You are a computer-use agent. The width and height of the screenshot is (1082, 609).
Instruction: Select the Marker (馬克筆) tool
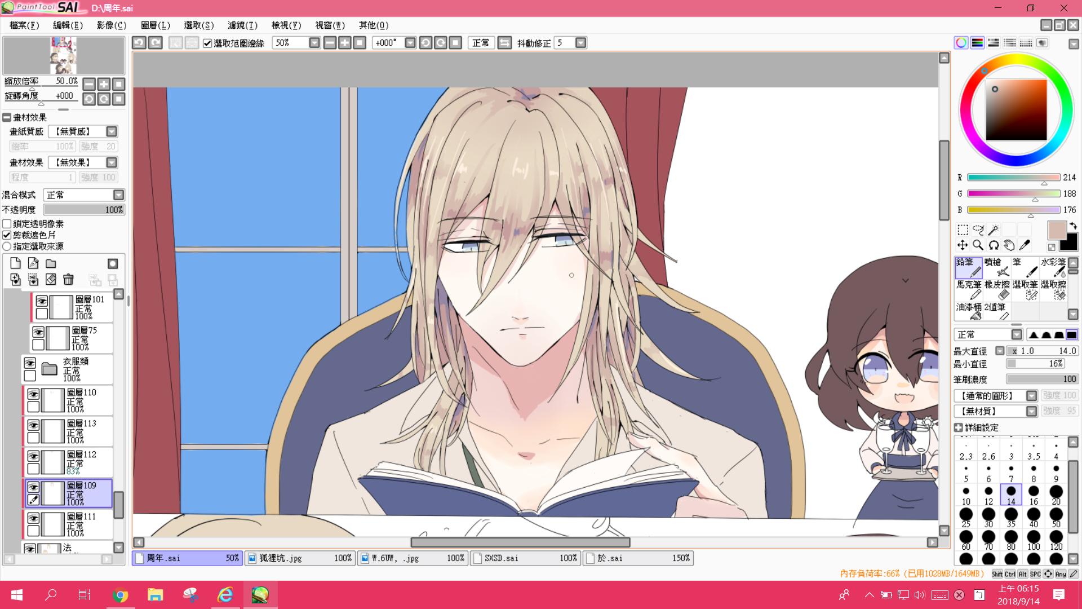(968, 290)
